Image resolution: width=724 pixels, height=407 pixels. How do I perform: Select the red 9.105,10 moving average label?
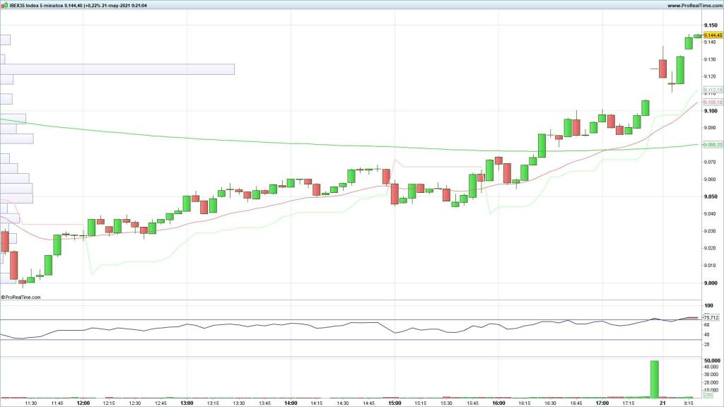point(711,102)
